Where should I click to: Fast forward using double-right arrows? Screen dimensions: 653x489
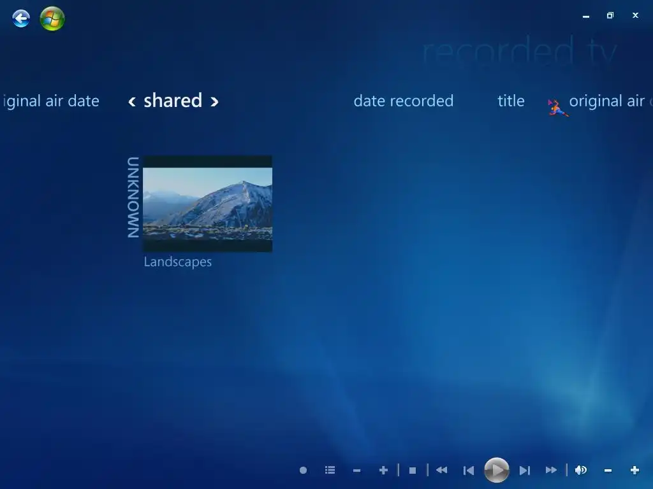pyautogui.click(x=551, y=471)
